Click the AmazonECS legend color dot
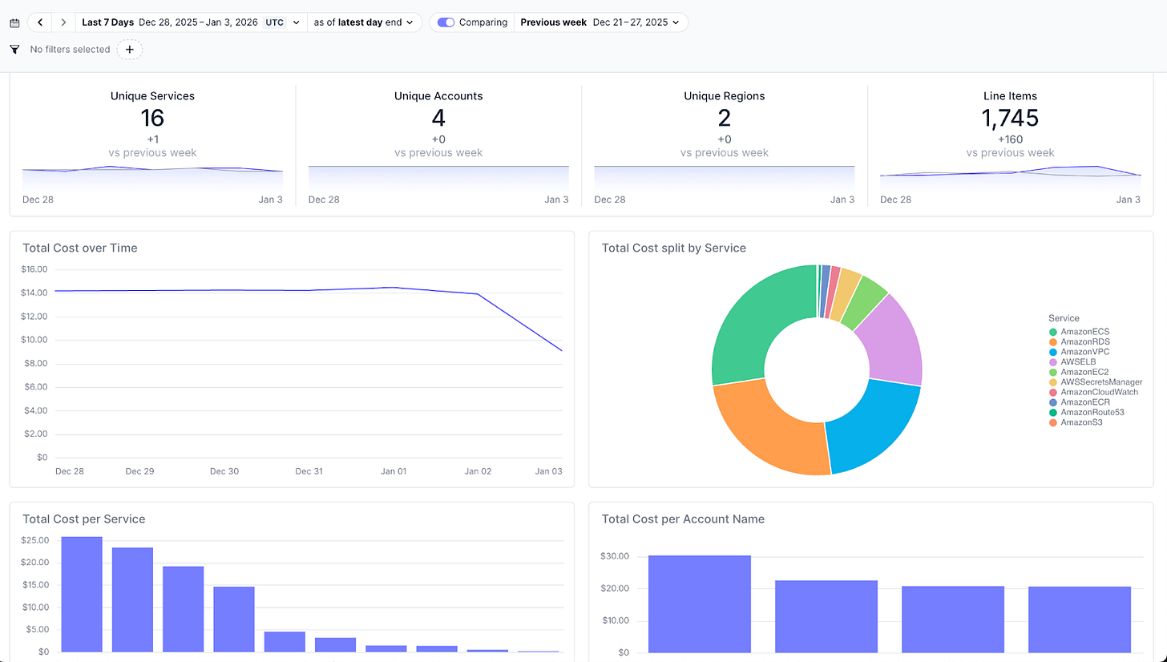The image size is (1167, 662). pos(1053,332)
